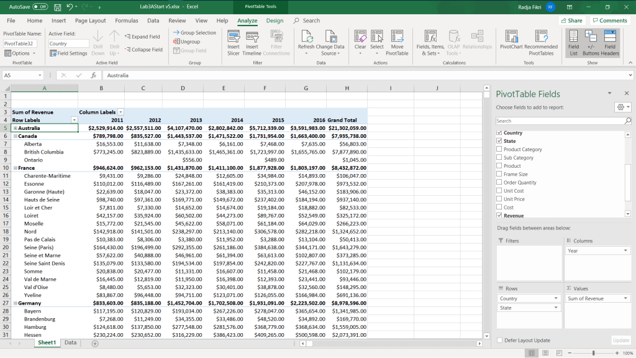Open the Data sheet tab
This screenshot has width=636, height=358.
click(x=70, y=342)
